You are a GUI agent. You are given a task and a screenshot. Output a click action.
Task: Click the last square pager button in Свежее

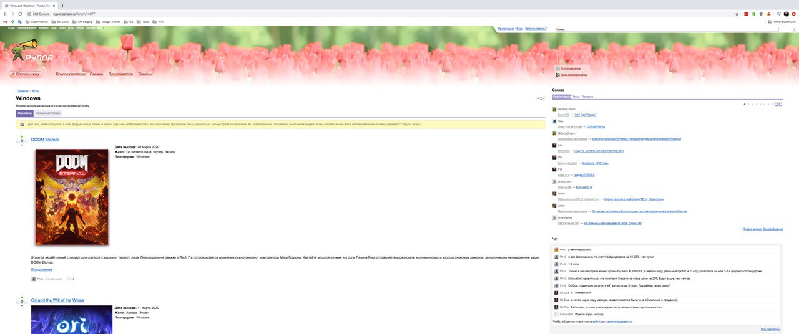click(780, 104)
